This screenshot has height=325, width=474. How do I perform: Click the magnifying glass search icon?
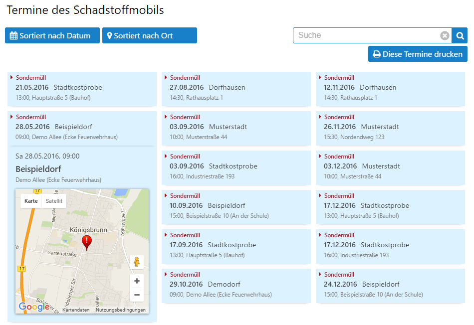click(x=460, y=36)
